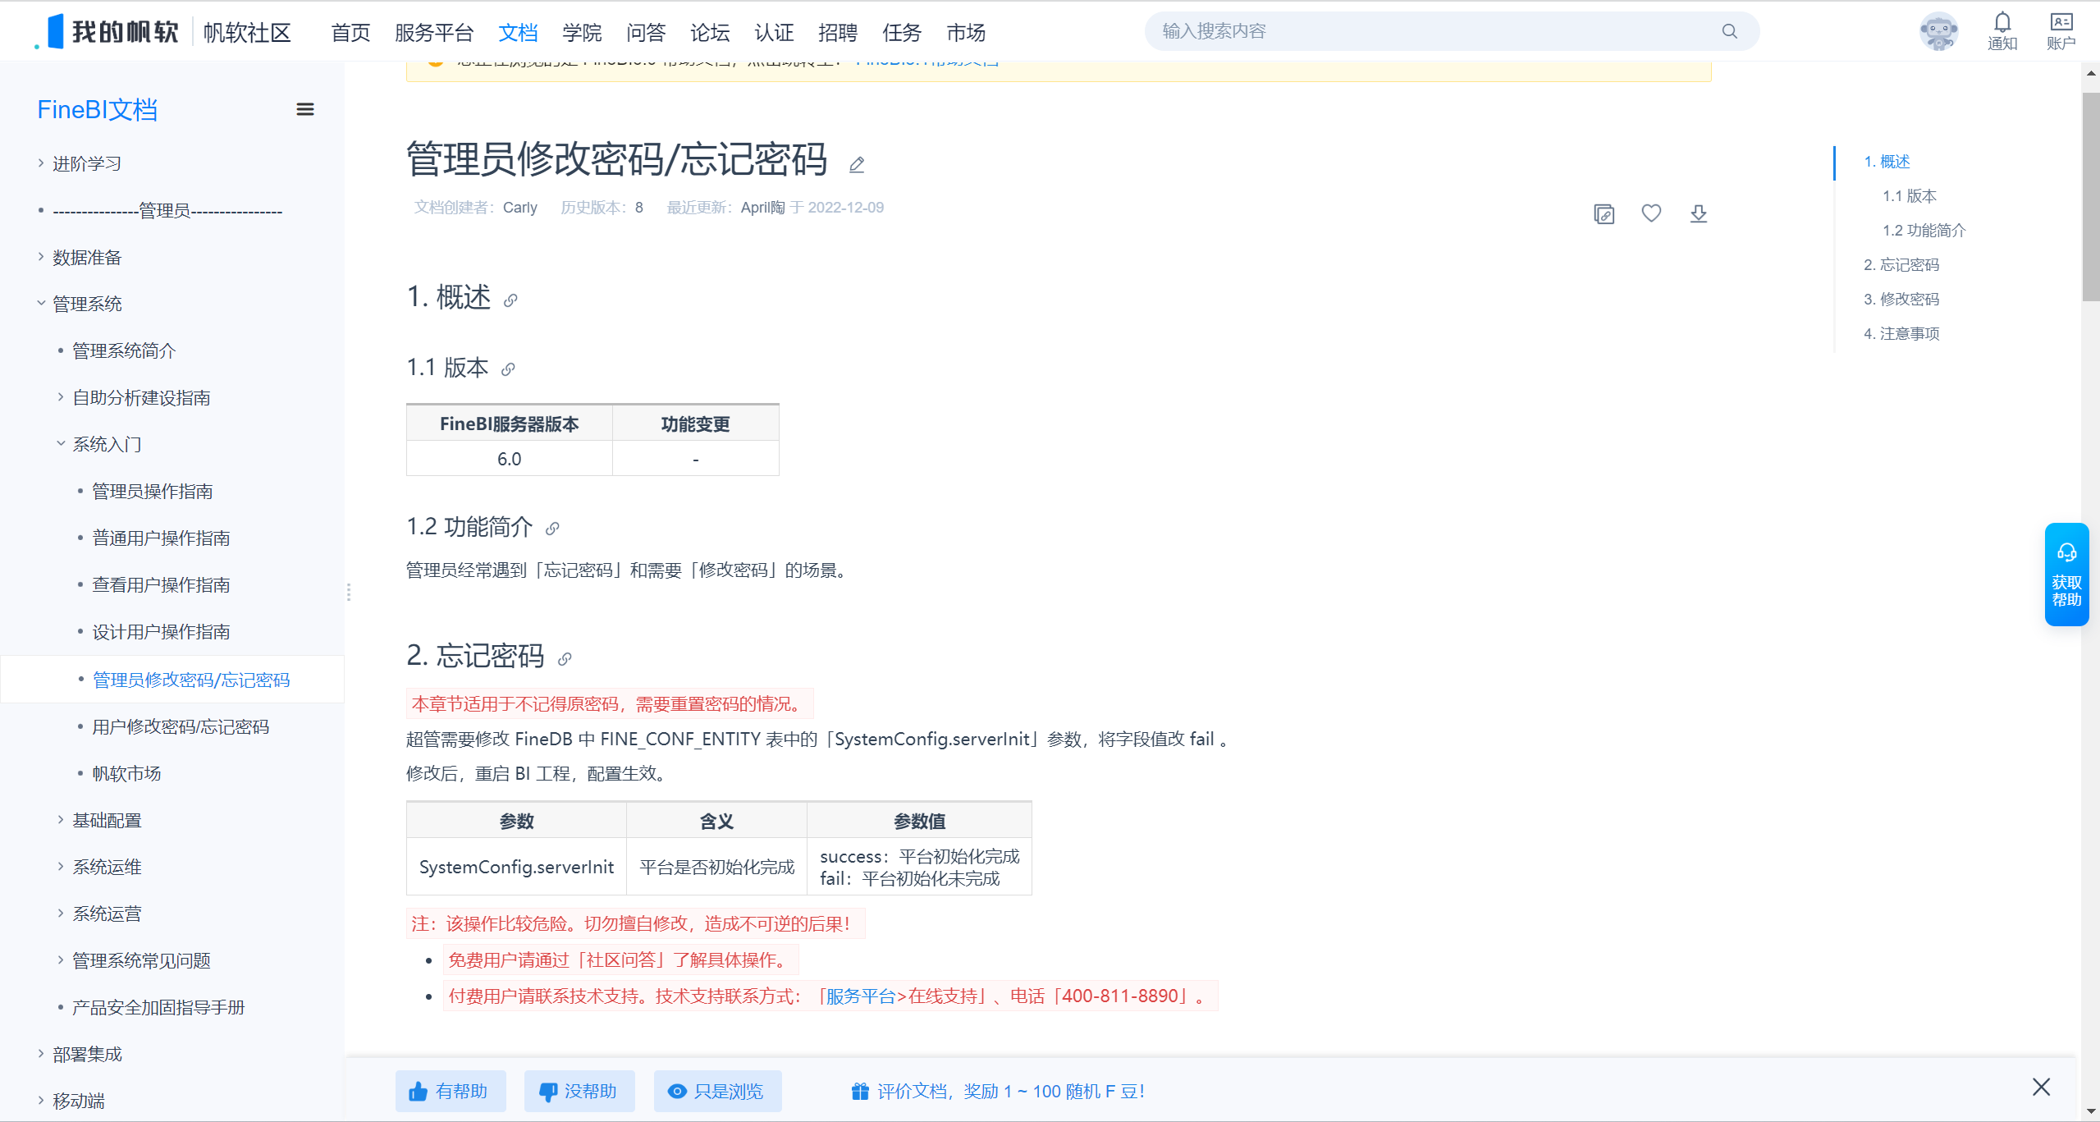Click the copy/edit document icon
Image resolution: width=2100 pixels, height=1122 pixels.
(x=1604, y=213)
